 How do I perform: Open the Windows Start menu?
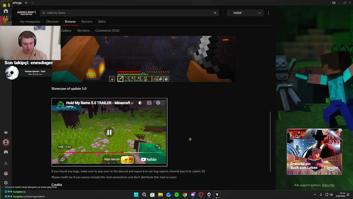[x=136, y=195]
